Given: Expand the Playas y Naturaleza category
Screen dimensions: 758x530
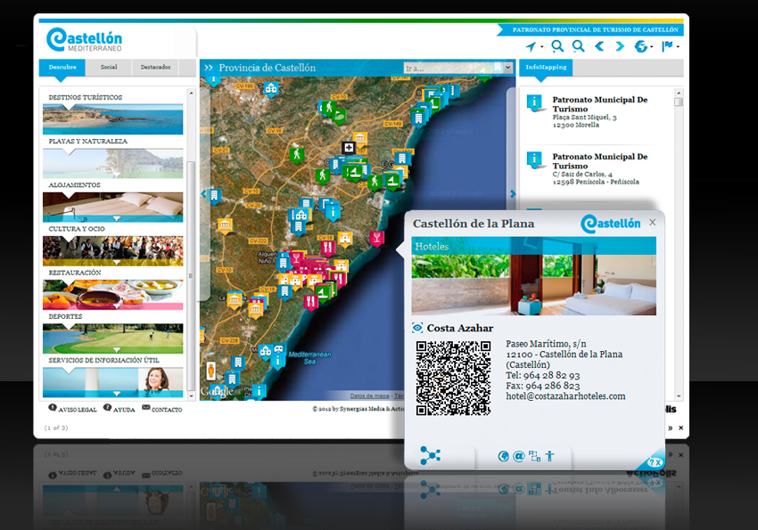Looking at the screenshot, I should (112, 163).
